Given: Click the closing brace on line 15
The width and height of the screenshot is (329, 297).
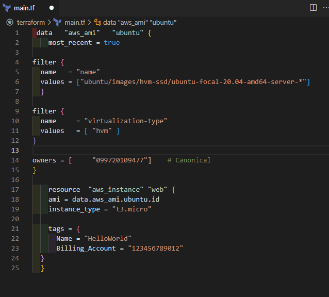Looking at the screenshot, I should coord(35,170).
